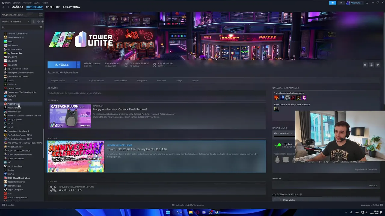The width and height of the screenshot is (385, 216).
Task: Open Windows Start menu
Action: pyautogui.click(x=168, y=212)
